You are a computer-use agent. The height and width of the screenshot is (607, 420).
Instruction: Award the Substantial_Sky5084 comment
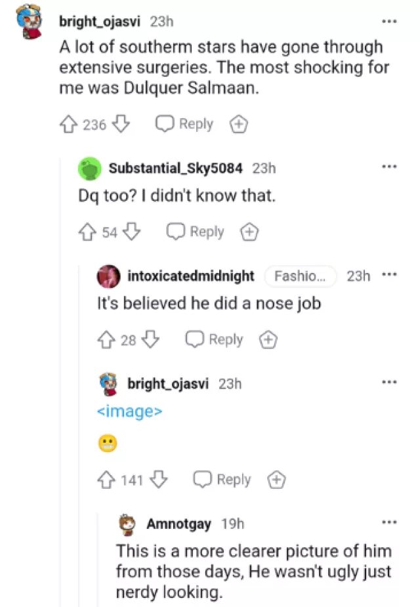(x=249, y=232)
